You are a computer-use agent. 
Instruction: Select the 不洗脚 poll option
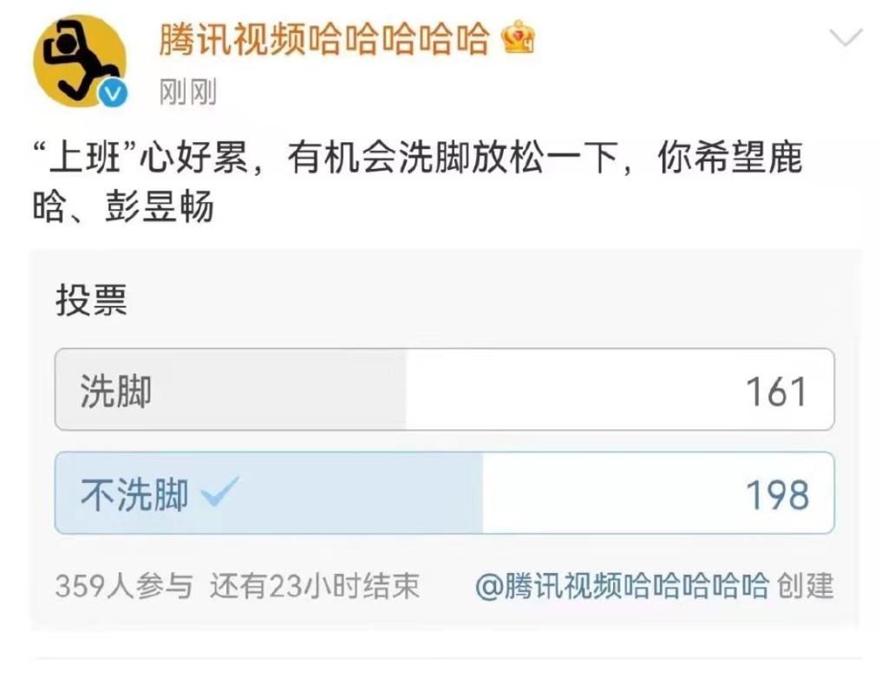[134, 494]
